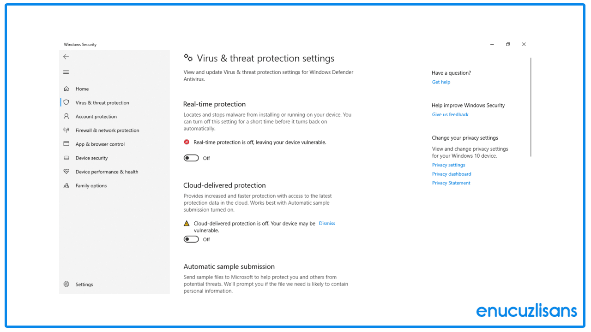Open the Privacy dashboard link
Image resolution: width=591 pixels, height=332 pixels.
click(452, 174)
